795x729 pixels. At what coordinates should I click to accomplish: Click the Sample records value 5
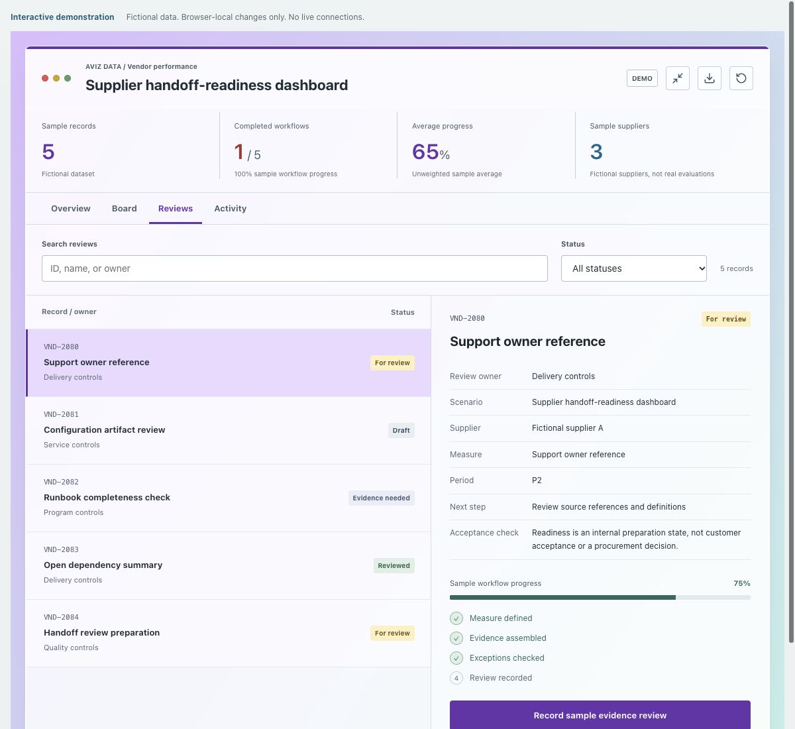coord(48,152)
